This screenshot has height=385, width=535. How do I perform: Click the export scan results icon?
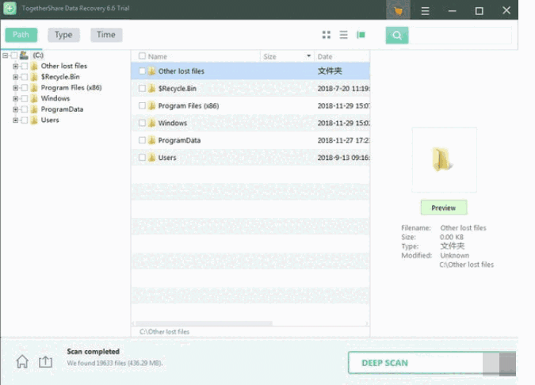point(45,361)
